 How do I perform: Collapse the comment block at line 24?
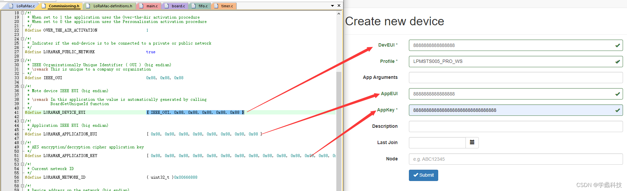coord(23,39)
